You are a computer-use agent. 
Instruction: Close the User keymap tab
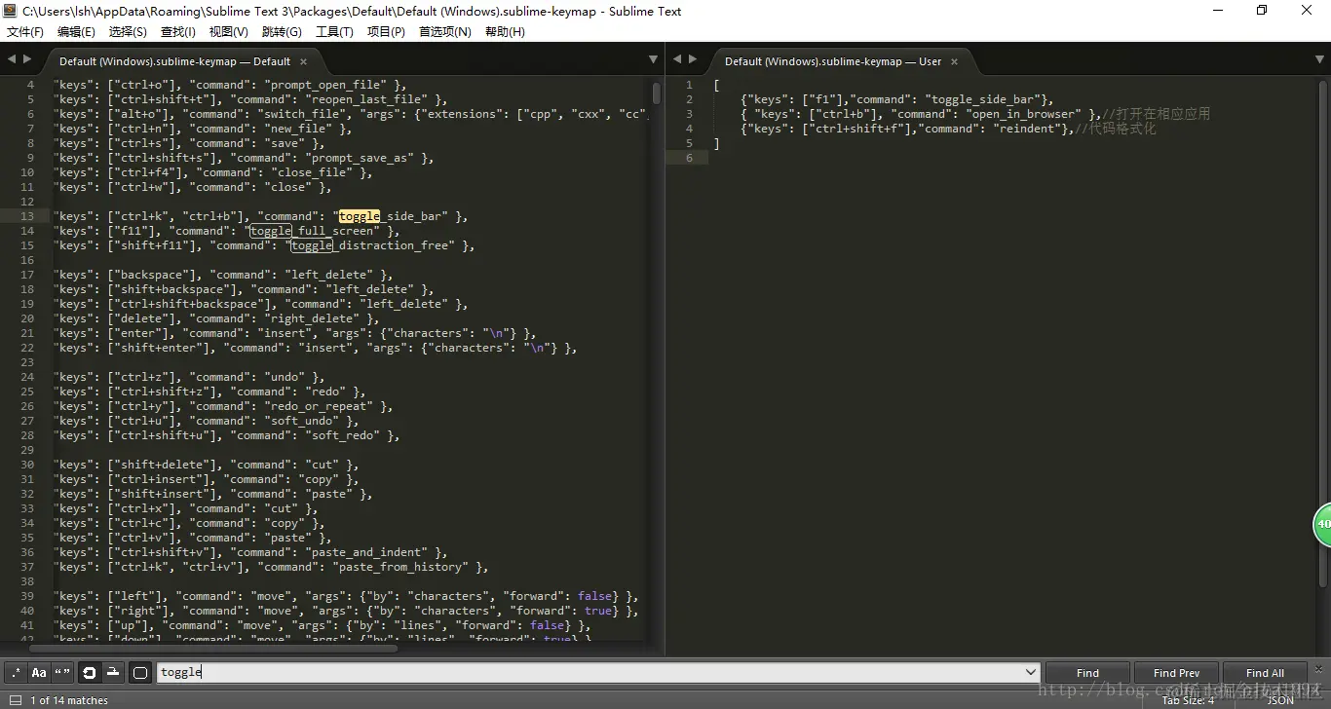[x=954, y=61]
